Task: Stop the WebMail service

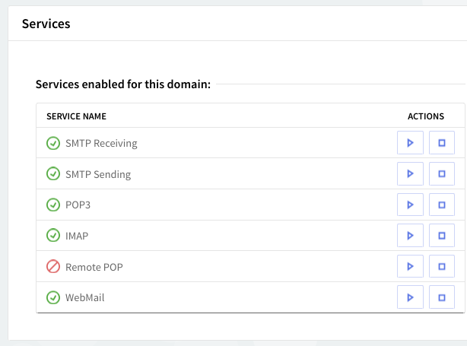Action: pyautogui.click(x=441, y=297)
